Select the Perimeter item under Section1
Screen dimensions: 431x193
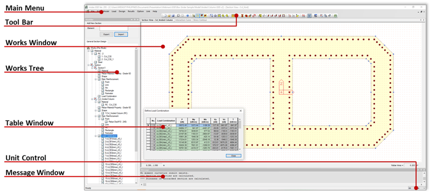tap(110, 93)
